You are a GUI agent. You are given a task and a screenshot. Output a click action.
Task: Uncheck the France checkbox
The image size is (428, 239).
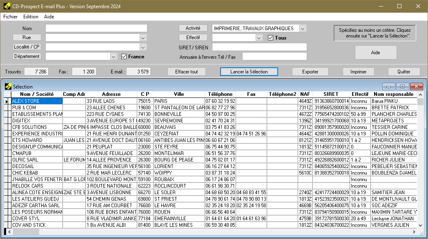pyautogui.click(x=124, y=57)
